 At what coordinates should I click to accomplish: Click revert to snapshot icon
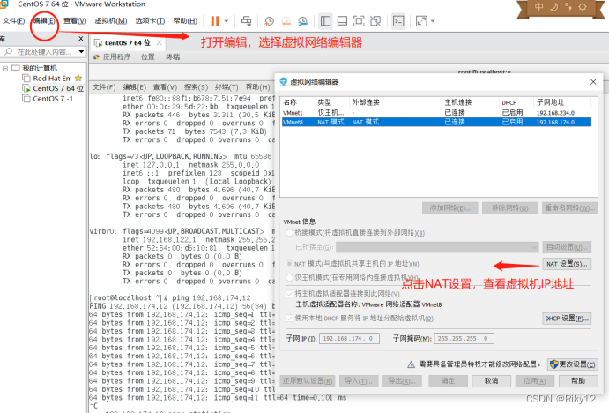[286, 21]
